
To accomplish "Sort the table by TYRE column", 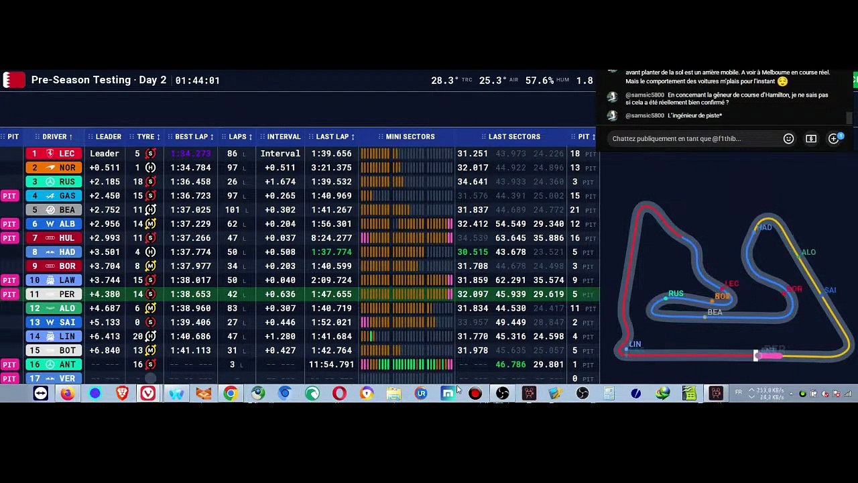I will 145,137.
